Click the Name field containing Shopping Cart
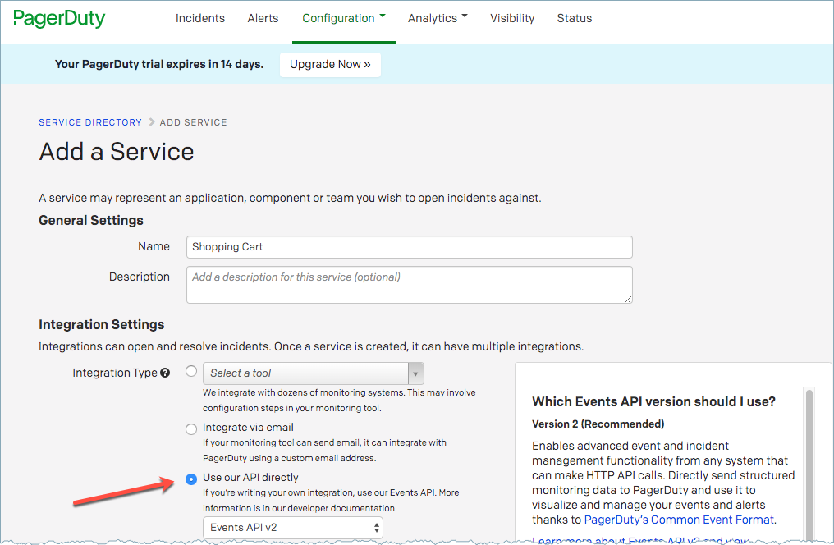834x545 pixels. (409, 247)
